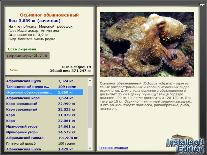Screen dimensions: 207x155
Task: Click the Вид: Ловится очень редко line
Action: coord(32,39)
